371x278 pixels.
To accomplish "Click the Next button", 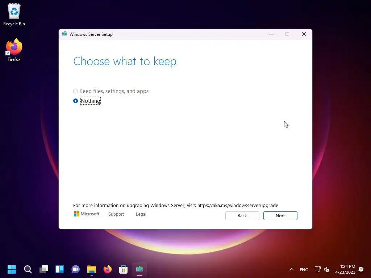I will pos(280,216).
